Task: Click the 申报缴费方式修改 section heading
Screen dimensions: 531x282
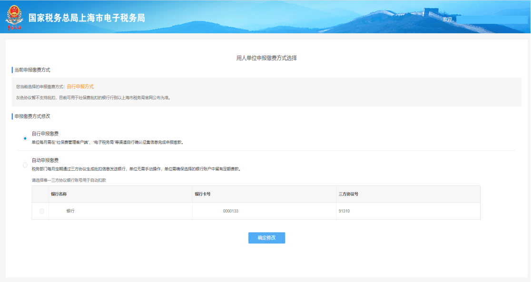Action: click(x=32, y=116)
